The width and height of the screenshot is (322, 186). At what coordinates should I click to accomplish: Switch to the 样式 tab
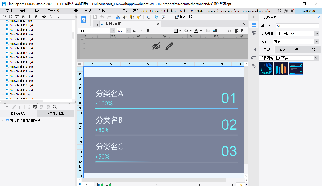[298, 50]
